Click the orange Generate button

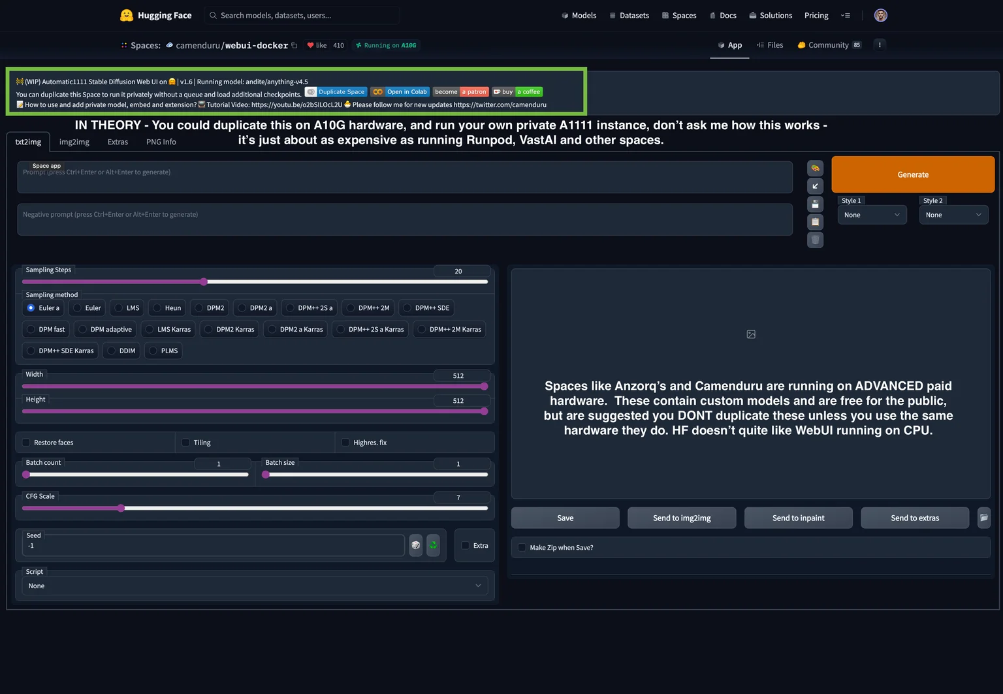pos(913,174)
